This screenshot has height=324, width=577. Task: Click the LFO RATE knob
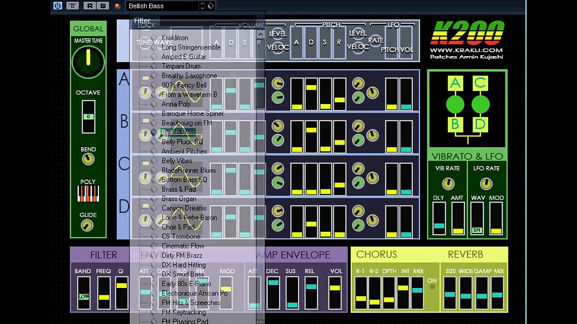click(x=486, y=184)
